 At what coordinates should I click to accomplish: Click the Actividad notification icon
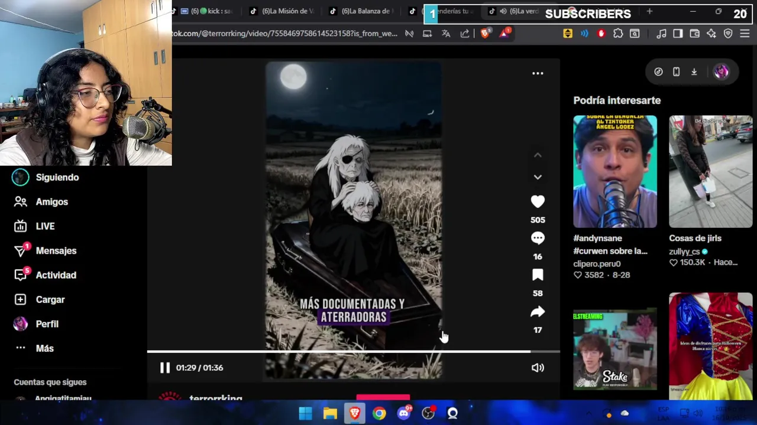click(20, 275)
